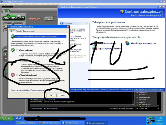Open Aktualizacje automatyczne settings icon
Image resolution: width=166 pixels, height=125 pixels.
[127, 43]
